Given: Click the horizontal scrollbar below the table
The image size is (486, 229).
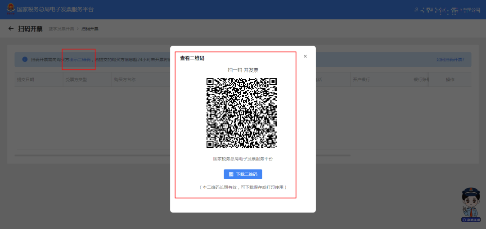Looking at the screenshot, I should [90, 156].
